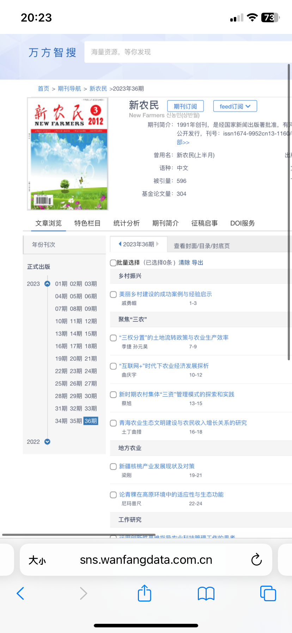Open the feed订阅 dropdown
292x633 pixels.
pyautogui.click(x=235, y=106)
